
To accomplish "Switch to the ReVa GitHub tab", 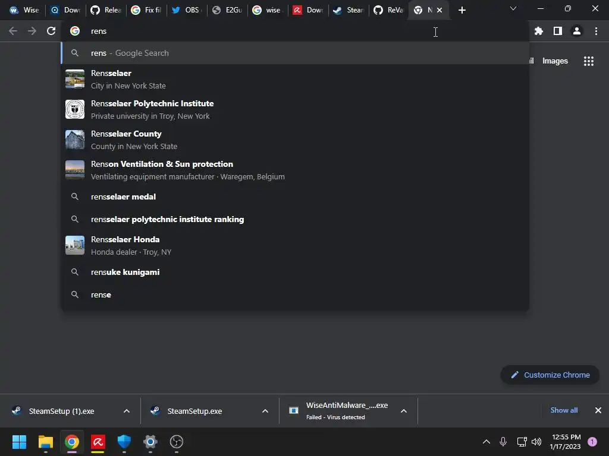I will pyautogui.click(x=389, y=10).
